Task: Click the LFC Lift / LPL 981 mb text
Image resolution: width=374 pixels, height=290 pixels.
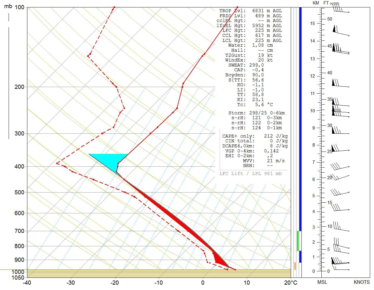Action: pyautogui.click(x=250, y=174)
